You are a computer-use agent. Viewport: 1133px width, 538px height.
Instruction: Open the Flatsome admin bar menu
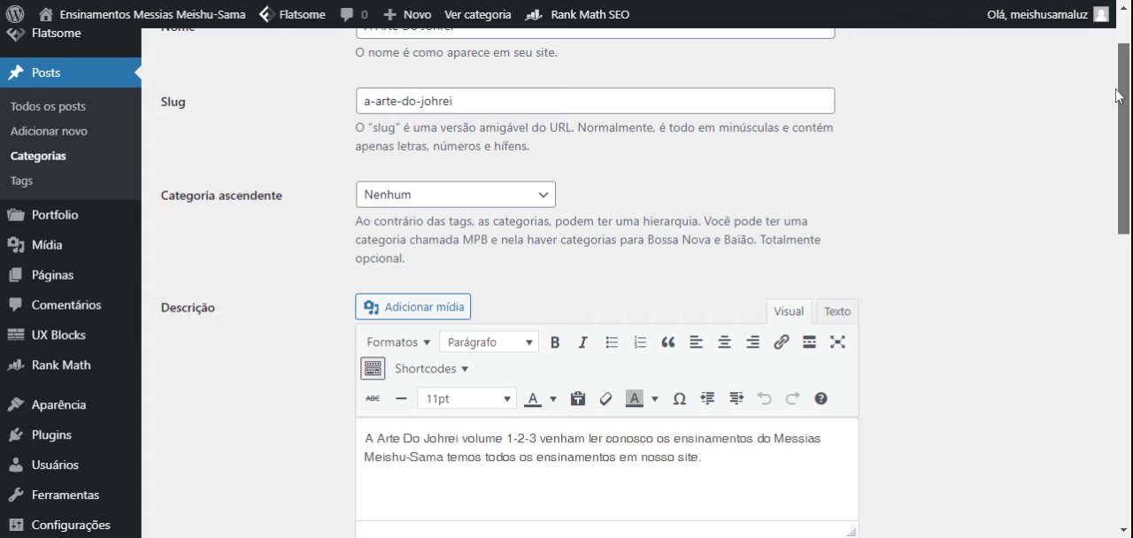click(292, 14)
